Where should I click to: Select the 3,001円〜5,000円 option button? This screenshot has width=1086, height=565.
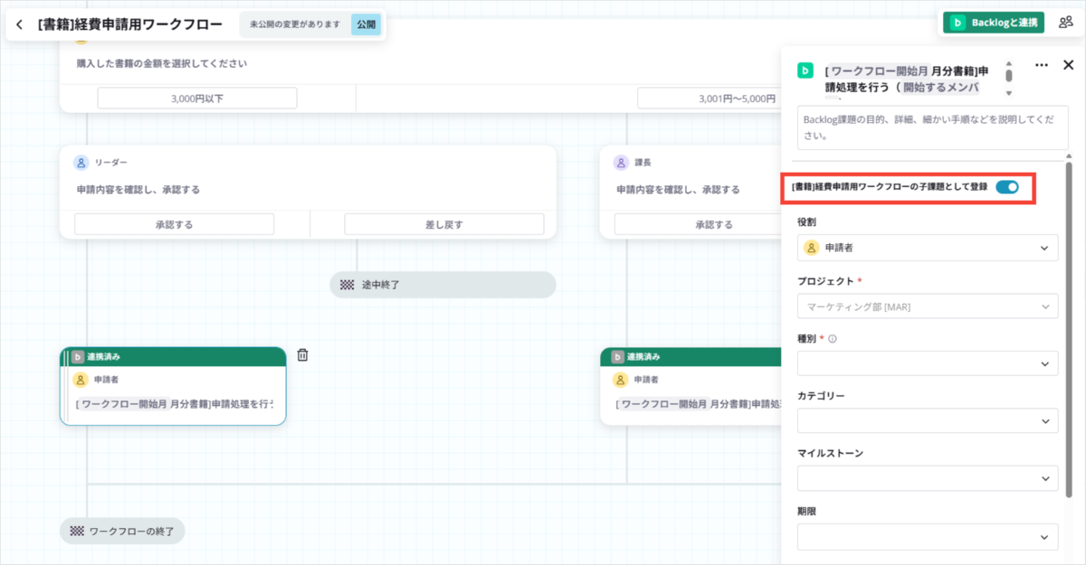pos(710,98)
